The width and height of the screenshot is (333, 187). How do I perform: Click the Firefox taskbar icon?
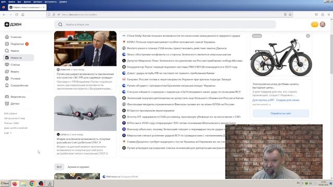coord(15,183)
